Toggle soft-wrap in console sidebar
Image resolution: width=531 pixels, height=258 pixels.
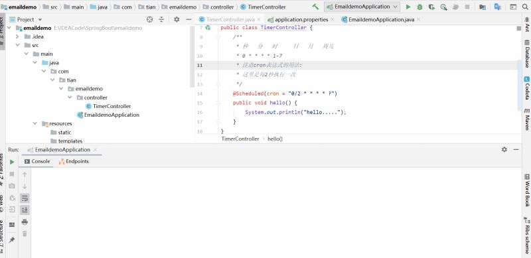point(25,198)
